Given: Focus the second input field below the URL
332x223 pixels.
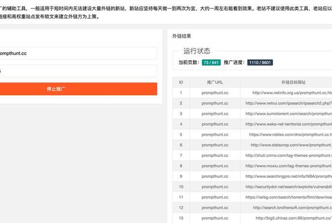Looking at the screenshot, I should (78, 71).
